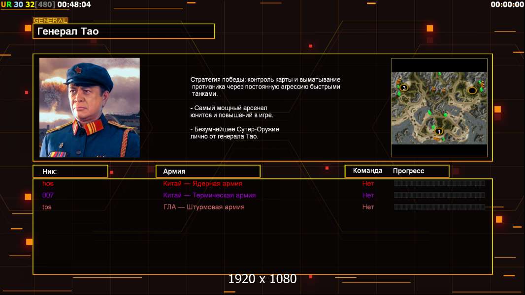Click the 'UR 30 32[480]' overlay stats
The height and width of the screenshot is (295, 525).
pyautogui.click(x=28, y=4)
